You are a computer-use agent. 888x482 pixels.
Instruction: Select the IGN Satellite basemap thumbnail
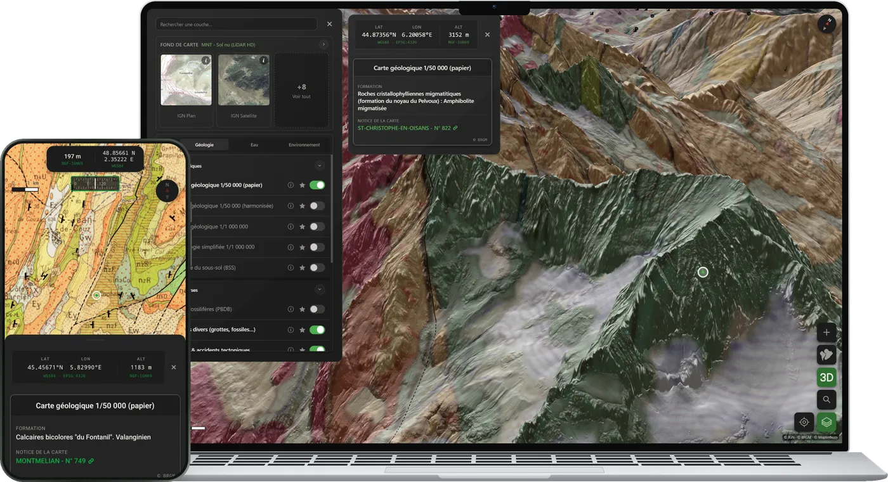(244, 80)
